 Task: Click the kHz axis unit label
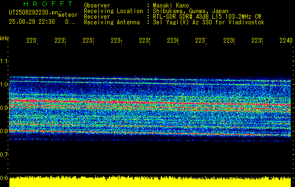[4, 38]
